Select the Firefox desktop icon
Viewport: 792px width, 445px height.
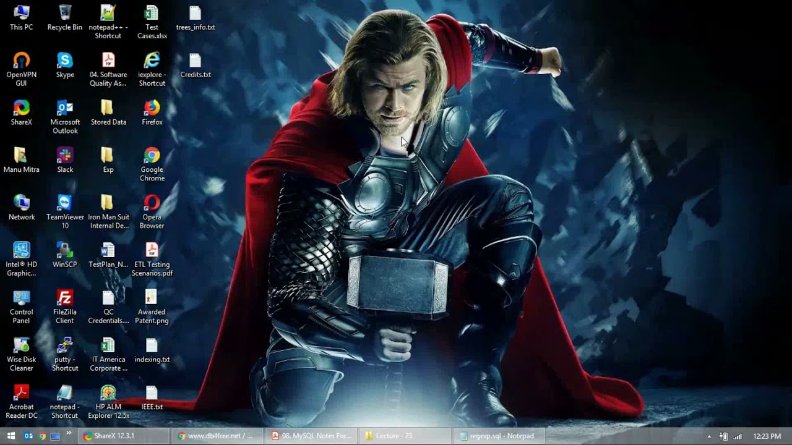(152, 112)
